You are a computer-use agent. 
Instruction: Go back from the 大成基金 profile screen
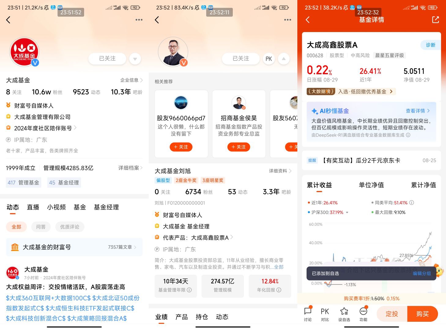[8, 20]
